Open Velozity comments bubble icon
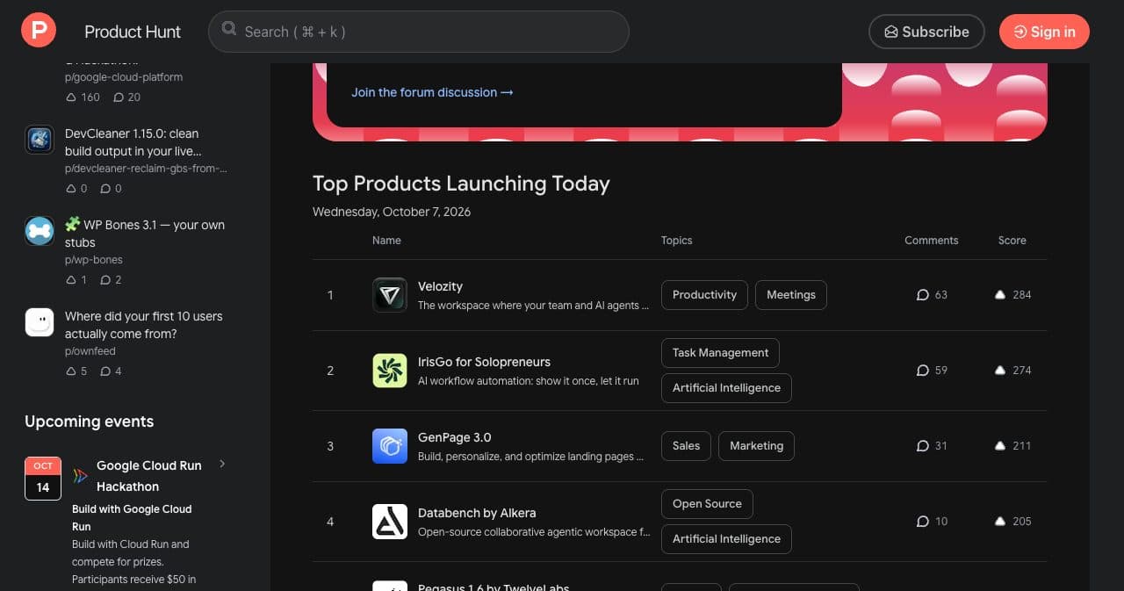The height and width of the screenshot is (591, 1124). [923, 295]
